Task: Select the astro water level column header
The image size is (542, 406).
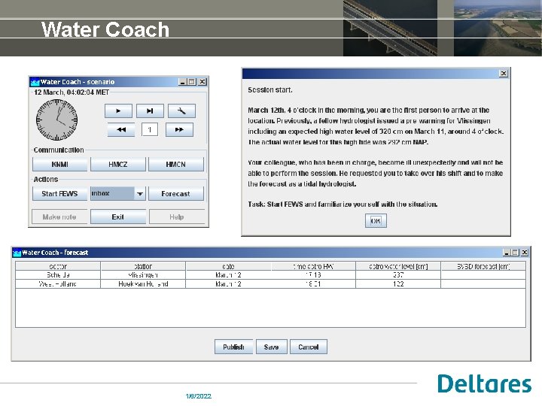Action: pyautogui.click(x=398, y=266)
